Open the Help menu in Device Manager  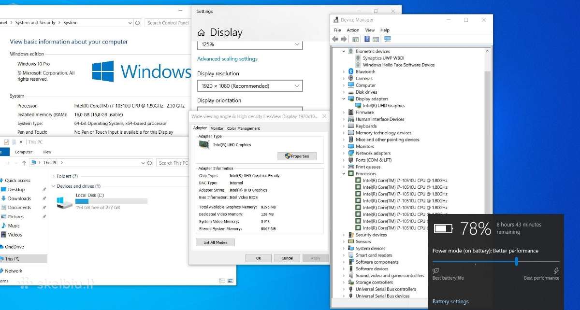pos(385,30)
